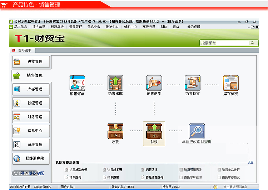Screen dimensions: 268x190
Task: Open the 信息中心 menu in menu bar
Action: (94, 27)
